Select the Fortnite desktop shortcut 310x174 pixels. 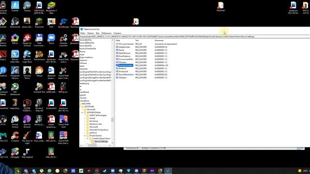(x=15, y=6)
